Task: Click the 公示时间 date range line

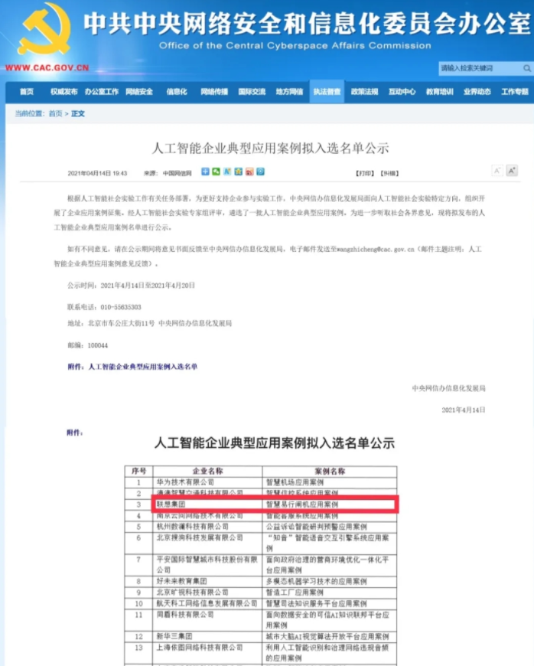Action: click(x=131, y=286)
